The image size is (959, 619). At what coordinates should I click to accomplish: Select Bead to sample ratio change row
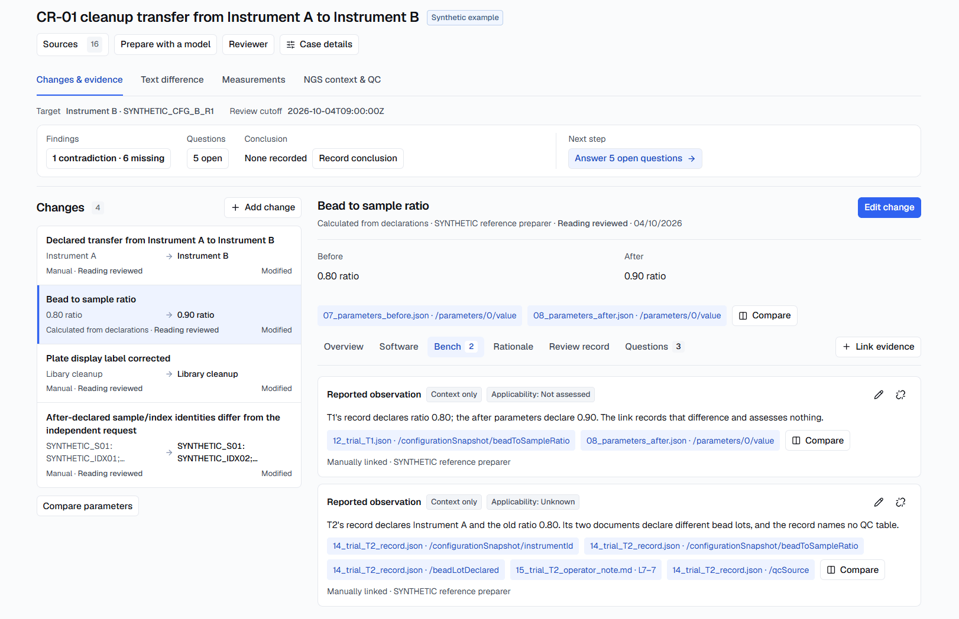tap(169, 315)
